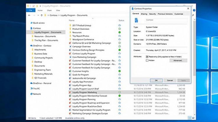Screen dimensions: 218x122
Task: Click the green synced status icon for Resources
Action: coord(119,32)
